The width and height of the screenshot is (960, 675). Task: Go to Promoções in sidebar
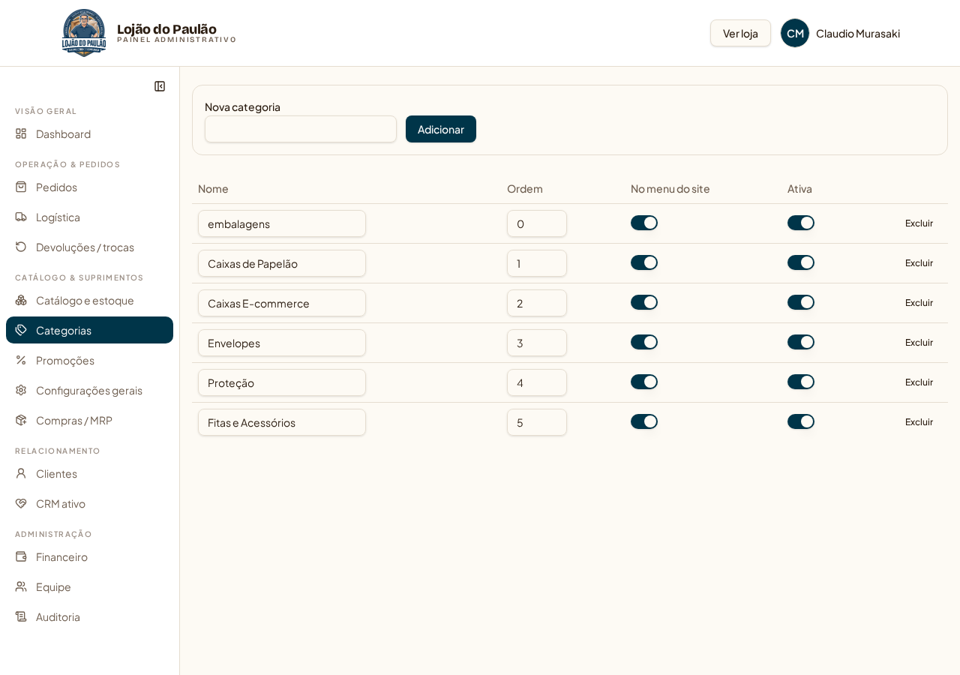[89, 360]
